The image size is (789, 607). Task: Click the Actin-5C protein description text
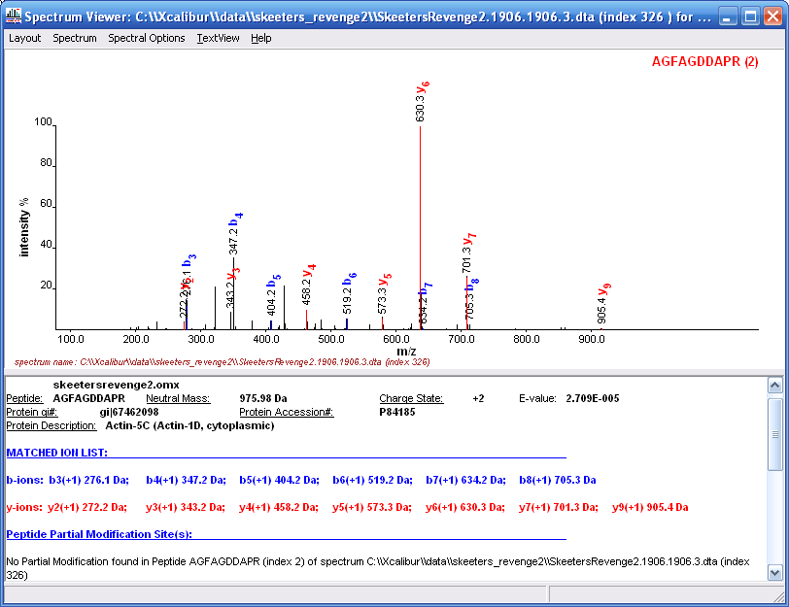point(189,425)
